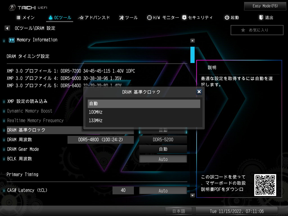Click DDR5-4800 (100:24:2) value box

pos(101,139)
